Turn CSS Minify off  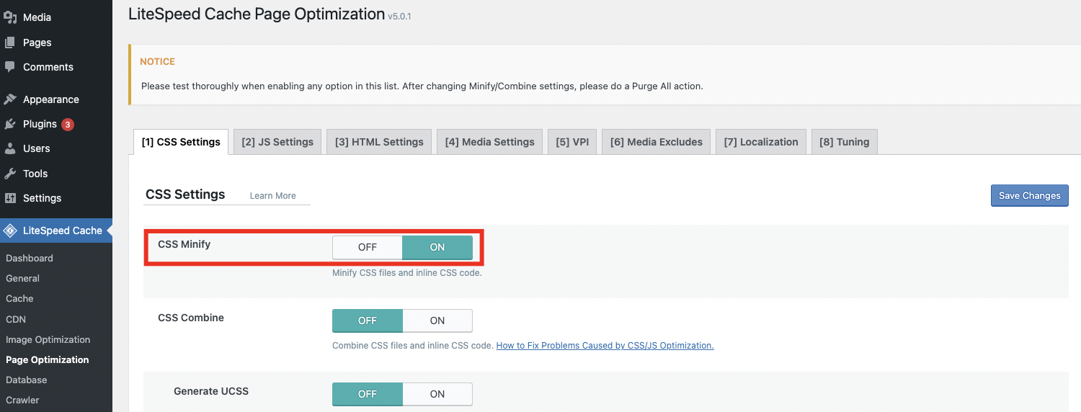pos(368,247)
